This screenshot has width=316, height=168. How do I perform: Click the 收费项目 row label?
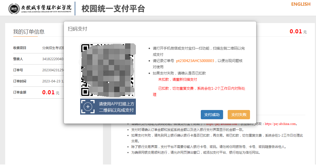20,48
